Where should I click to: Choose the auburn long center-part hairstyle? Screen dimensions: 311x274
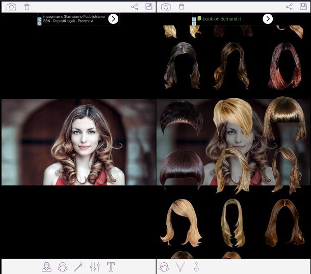(x=285, y=223)
